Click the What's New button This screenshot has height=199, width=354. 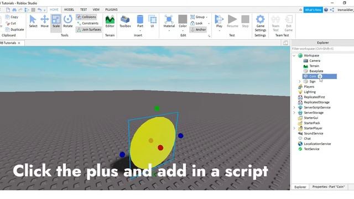pyautogui.click(x=313, y=10)
